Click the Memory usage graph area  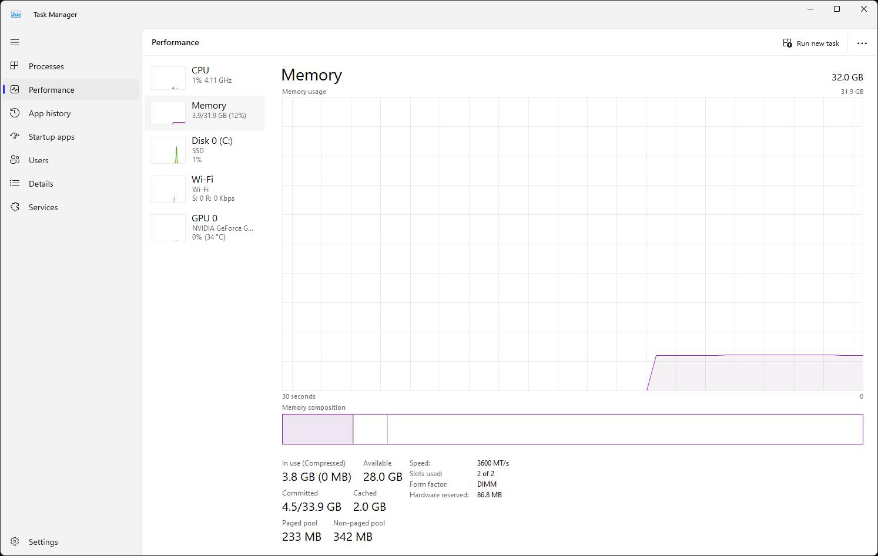click(x=572, y=244)
